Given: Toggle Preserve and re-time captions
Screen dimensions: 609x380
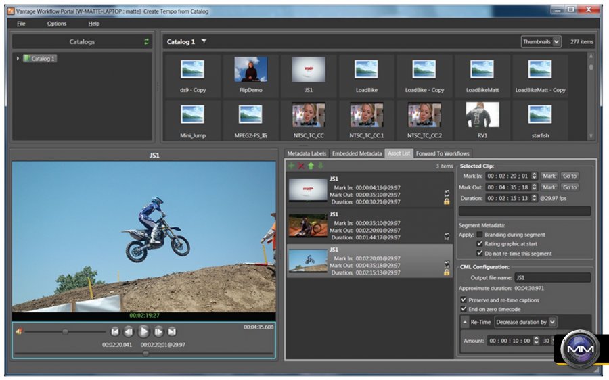Looking at the screenshot, I should click(464, 300).
